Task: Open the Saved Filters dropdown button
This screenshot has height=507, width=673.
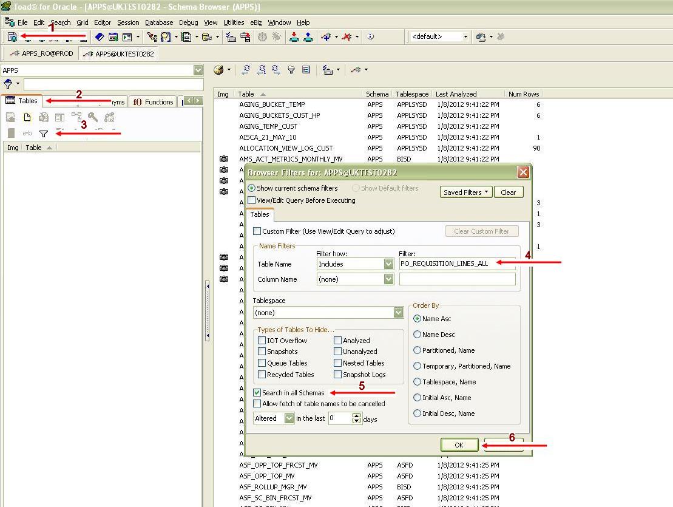Action: [x=465, y=192]
